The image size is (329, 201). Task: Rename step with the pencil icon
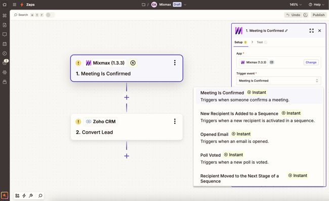286,31
